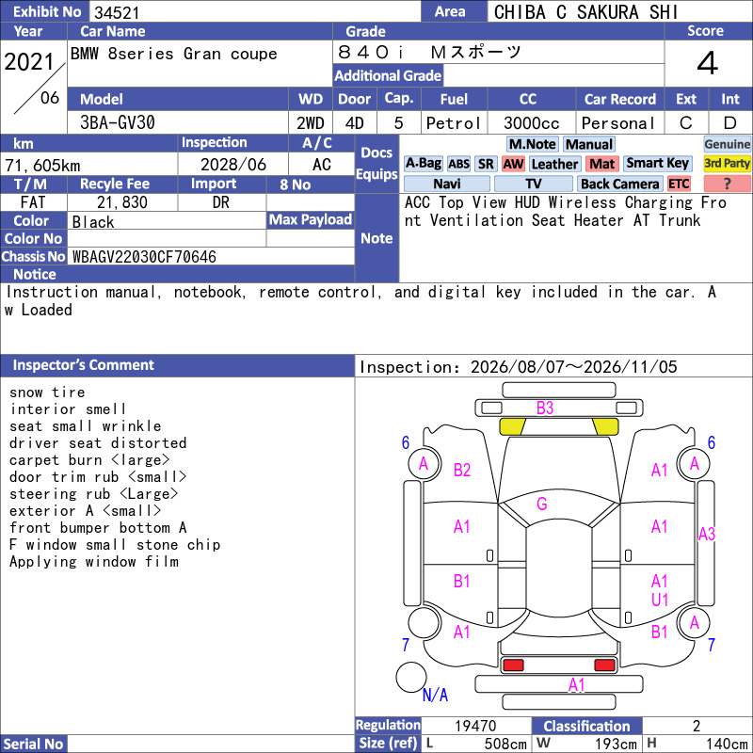This screenshot has height=753, width=753.
Task: Click regulation value 19470
Action: click(x=475, y=726)
